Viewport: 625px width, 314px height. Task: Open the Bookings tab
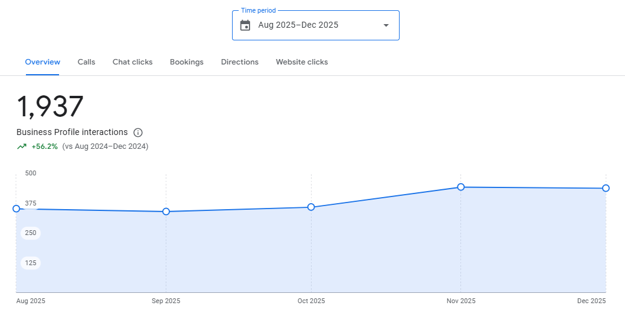[187, 62]
